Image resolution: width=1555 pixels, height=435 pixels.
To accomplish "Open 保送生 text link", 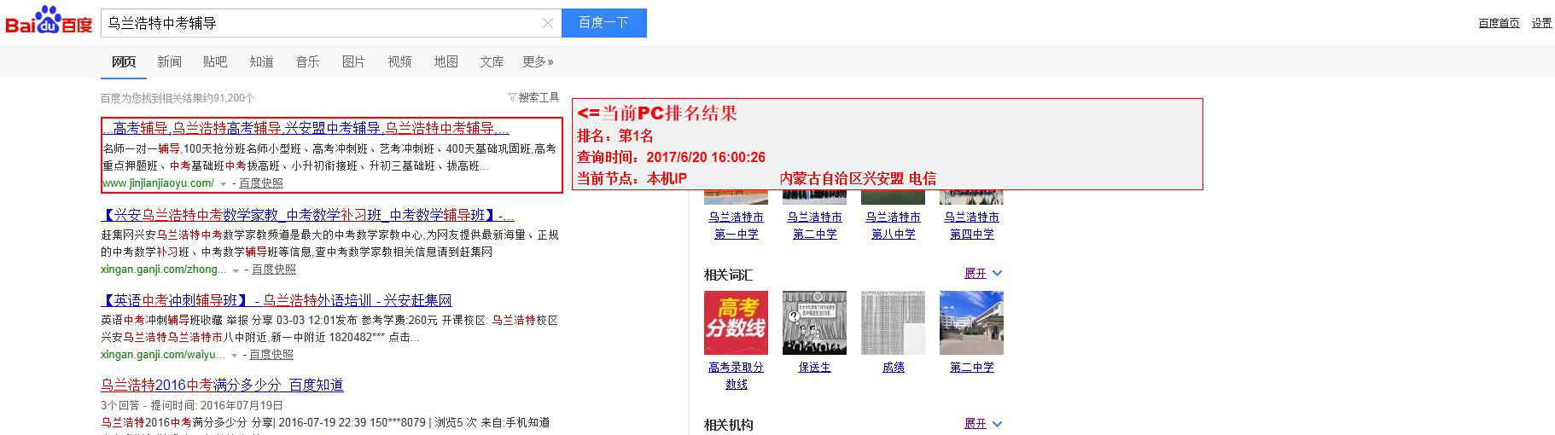I will click(x=814, y=368).
